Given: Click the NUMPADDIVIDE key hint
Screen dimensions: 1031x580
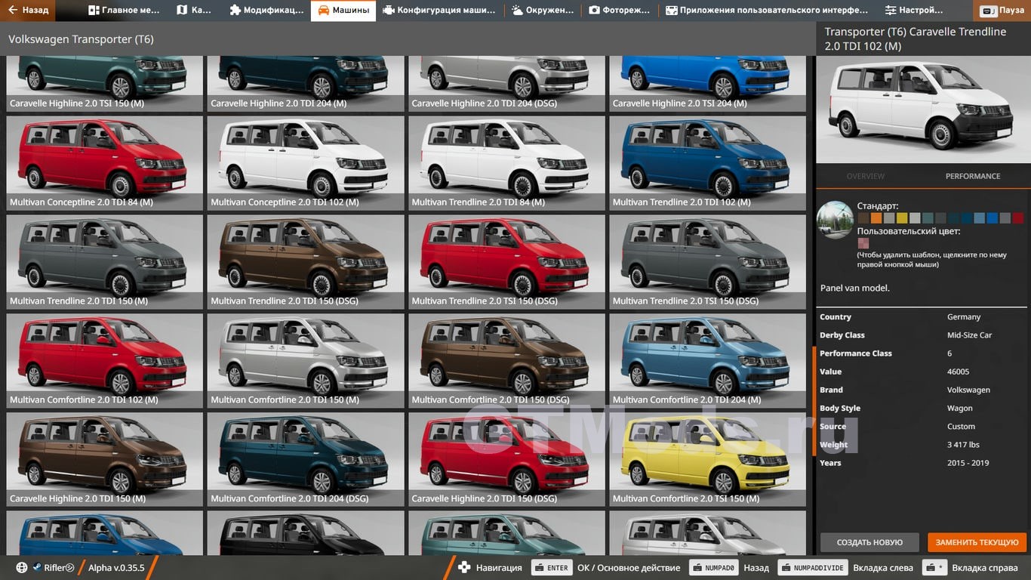Looking at the screenshot, I should coord(813,568).
